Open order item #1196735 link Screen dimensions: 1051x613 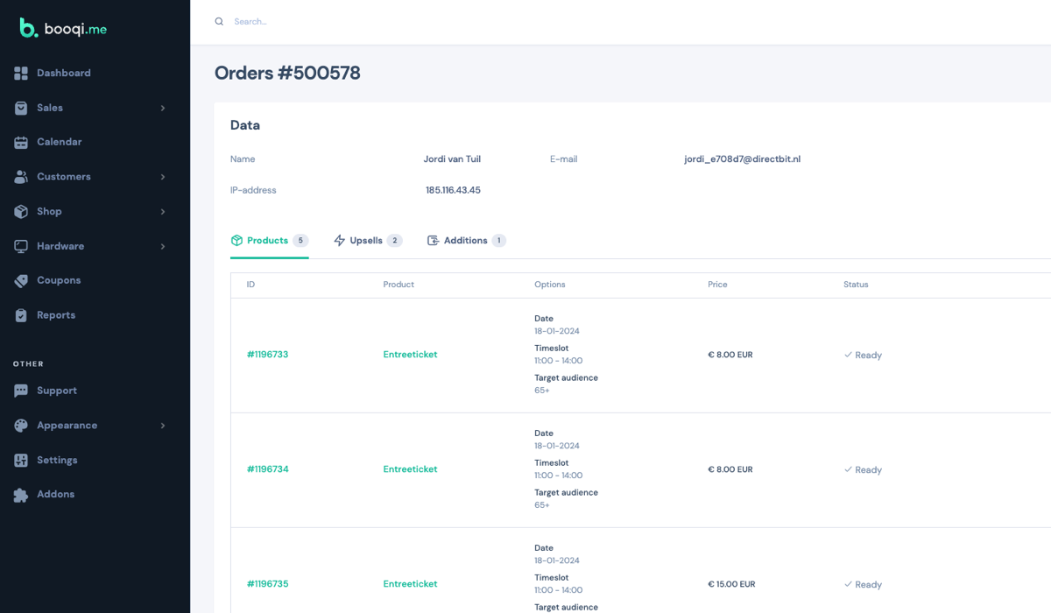click(x=267, y=584)
